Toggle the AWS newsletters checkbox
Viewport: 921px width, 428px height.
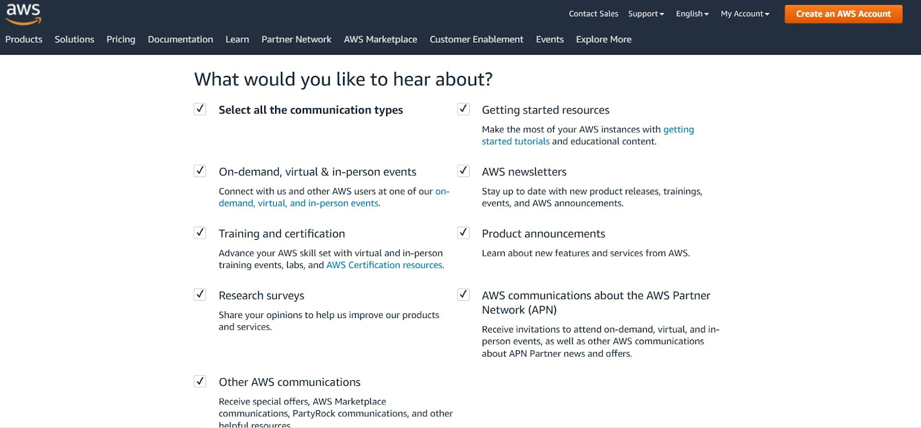pos(463,171)
